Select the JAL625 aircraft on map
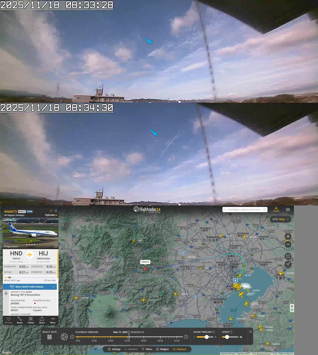Screen dimensions: 318x355 176,294
